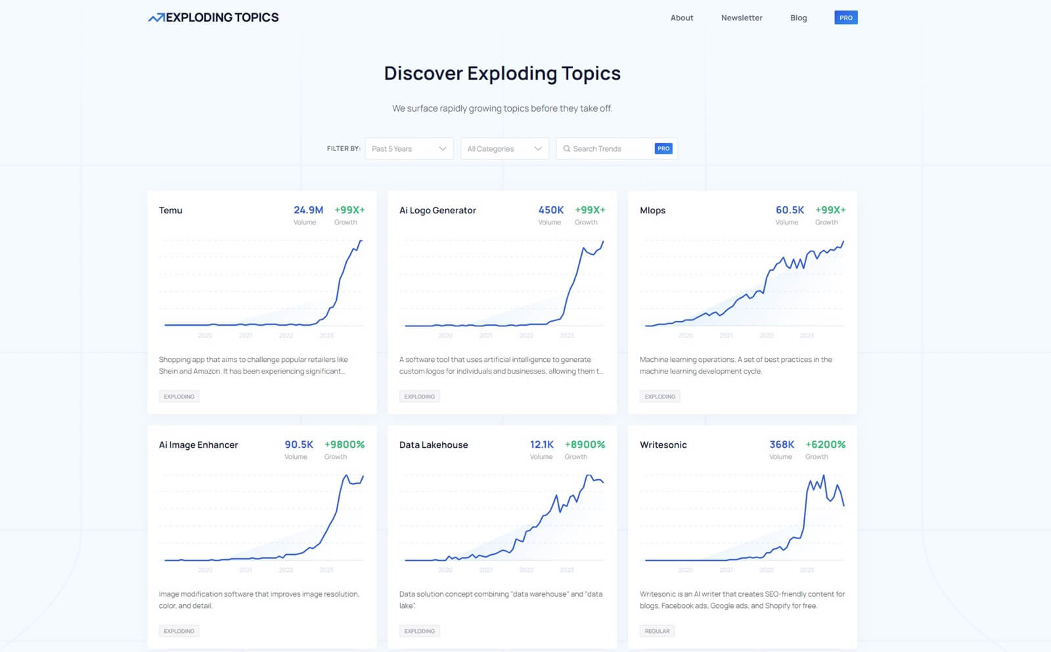Expand the All Categories dropdown
Image resolution: width=1051 pixels, height=652 pixels.
[x=504, y=149]
